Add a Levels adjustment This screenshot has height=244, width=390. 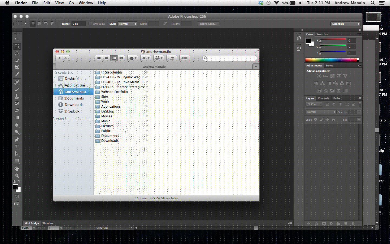click(x=326, y=76)
